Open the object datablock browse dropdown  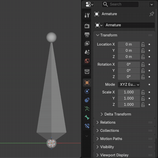tap(99, 25)
